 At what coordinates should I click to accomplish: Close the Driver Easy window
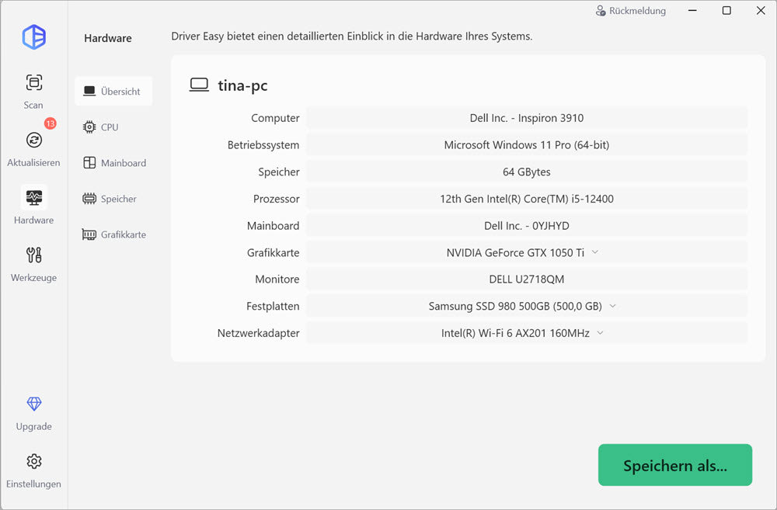tap(761, 10)
